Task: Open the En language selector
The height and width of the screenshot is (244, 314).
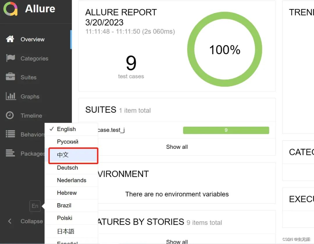Action: 35,206
